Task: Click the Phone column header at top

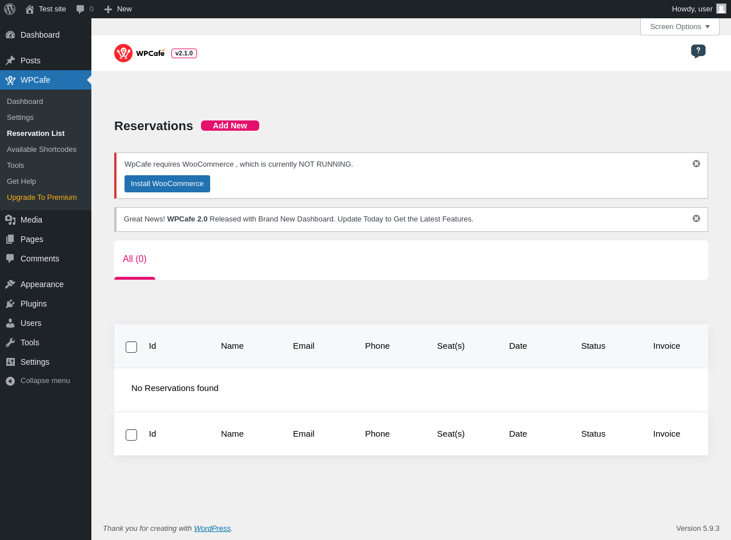Action: [377, 346]
